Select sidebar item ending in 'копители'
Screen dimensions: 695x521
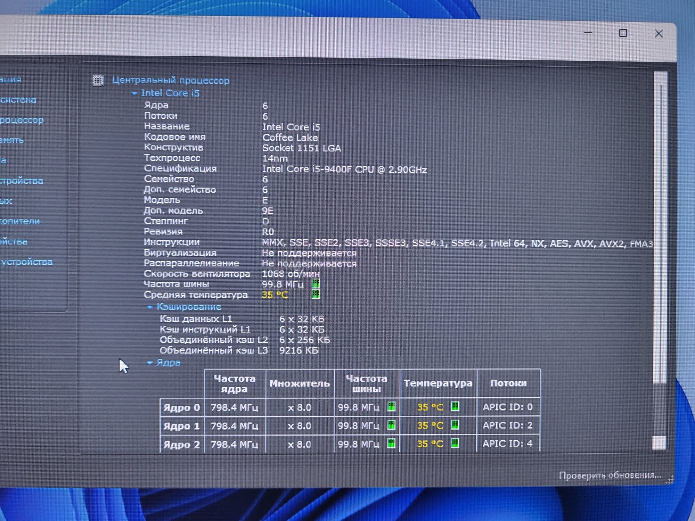pyautogui.click(x=20, y=221)
